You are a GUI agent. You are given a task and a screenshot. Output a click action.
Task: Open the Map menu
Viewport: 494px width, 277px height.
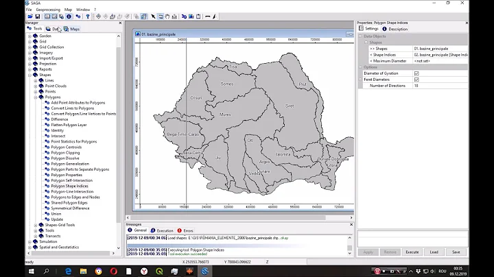click(x=68, y=10)
